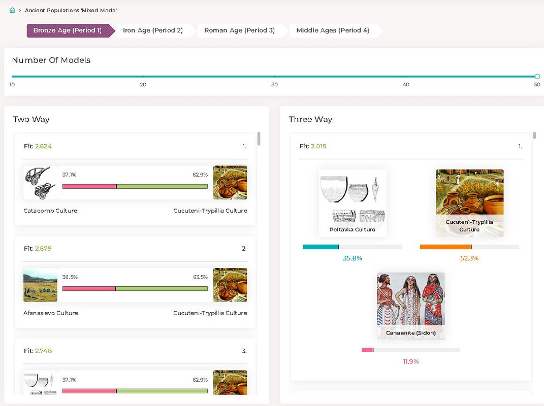Click 36.5% label in Afanasievo card
544x406 pixels.
[x=70, y=277]
